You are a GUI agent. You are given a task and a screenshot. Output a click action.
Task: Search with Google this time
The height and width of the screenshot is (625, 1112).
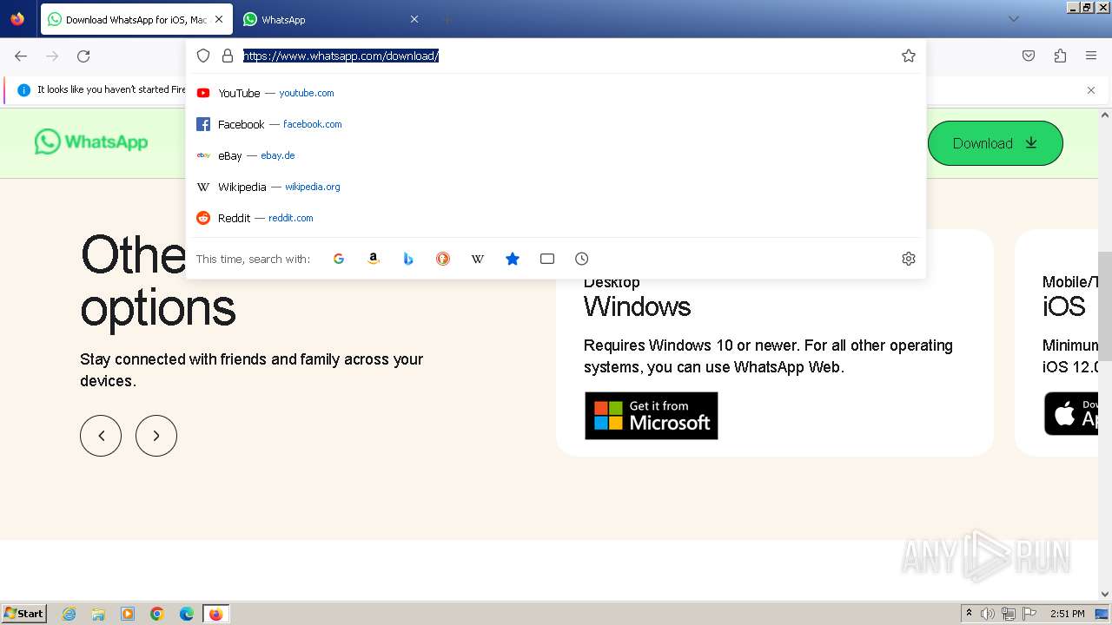pyautogui.click(x=339, y=259)
